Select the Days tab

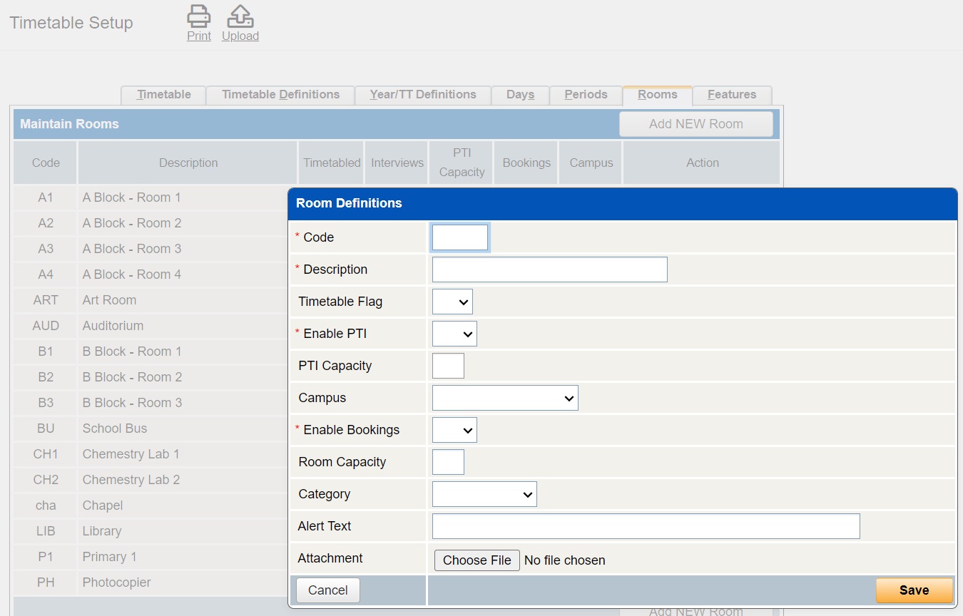coord(520,95)
